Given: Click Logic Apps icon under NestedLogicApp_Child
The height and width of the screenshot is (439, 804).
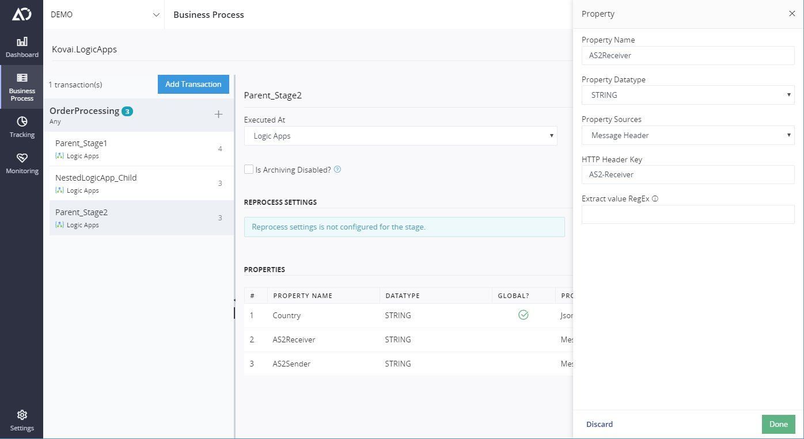Looking at the screenshot, I should [59, 190].
